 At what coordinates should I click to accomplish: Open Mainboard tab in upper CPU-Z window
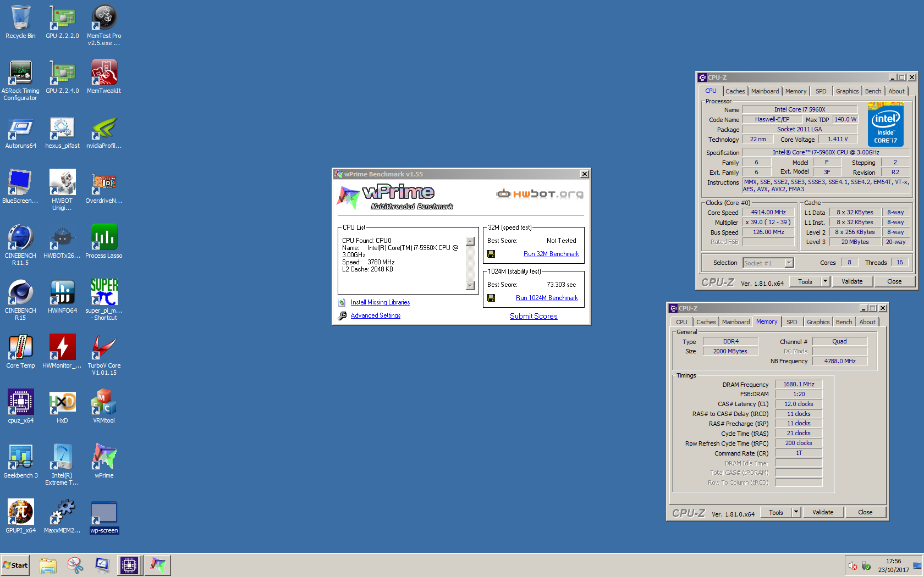[x=765, y=91]
